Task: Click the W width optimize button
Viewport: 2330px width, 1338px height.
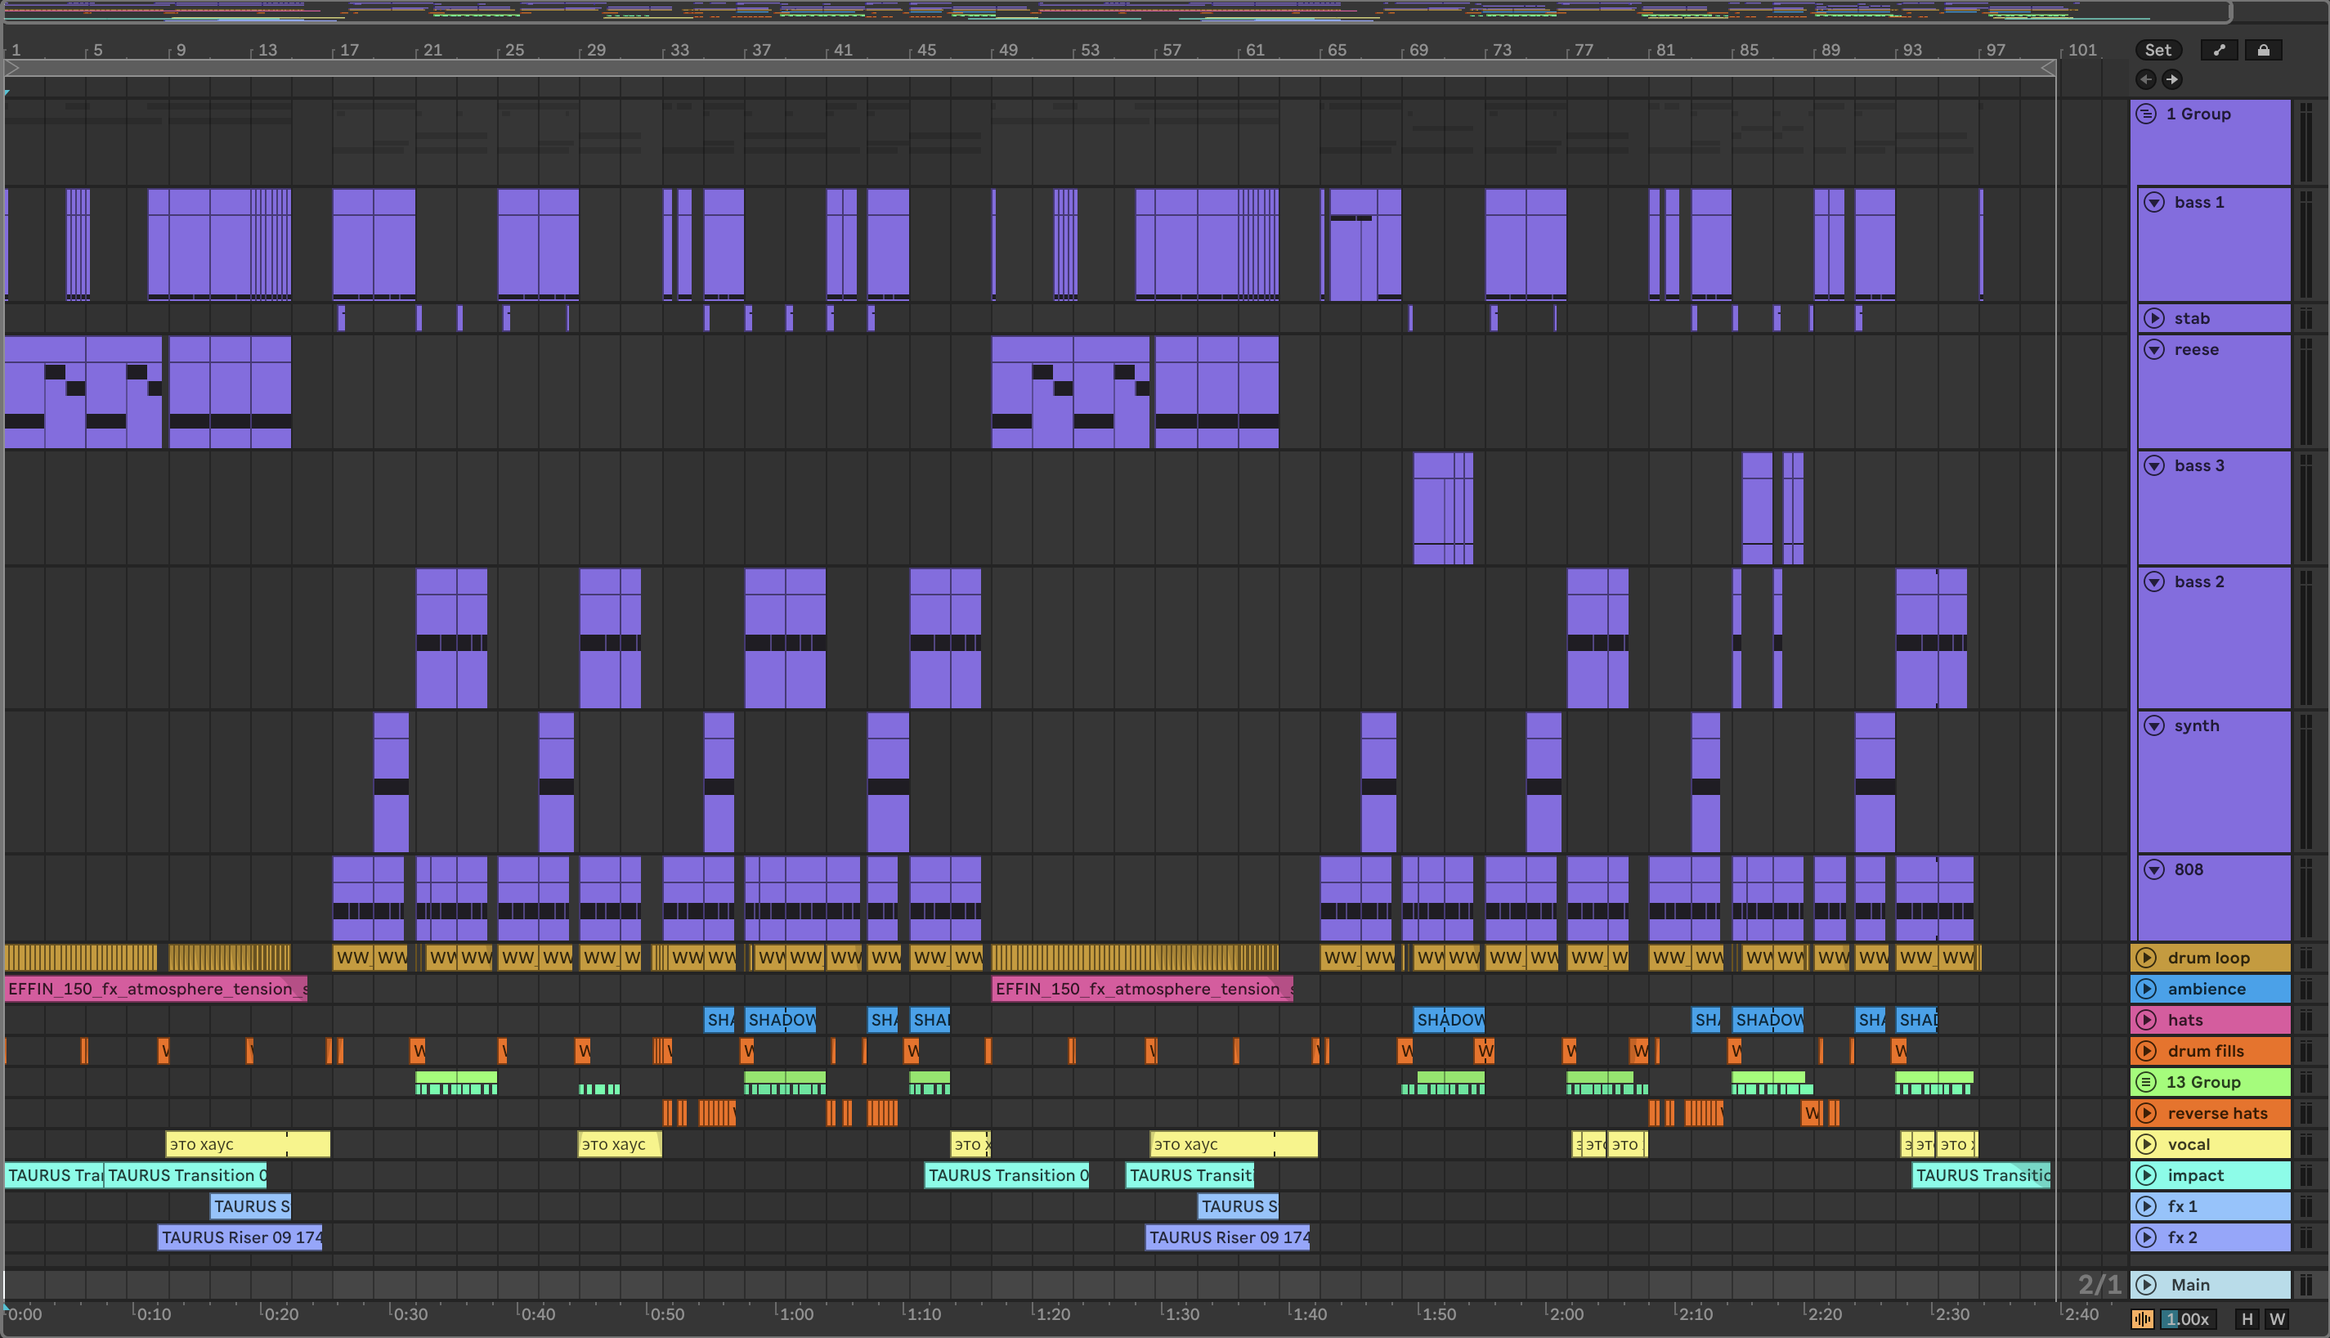Action: click(x=2277, y=1320)
